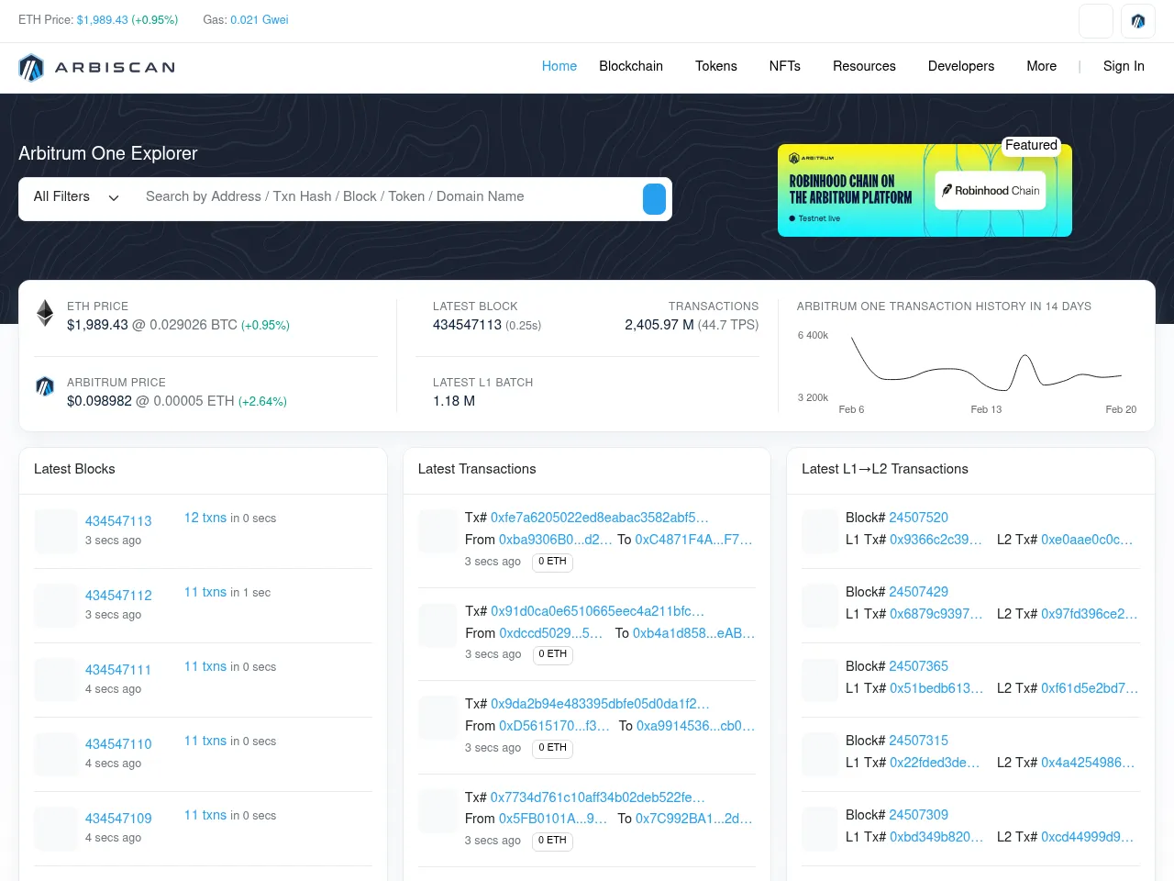Click the thumbnail beside Block# 24507520

coord(819,531)
